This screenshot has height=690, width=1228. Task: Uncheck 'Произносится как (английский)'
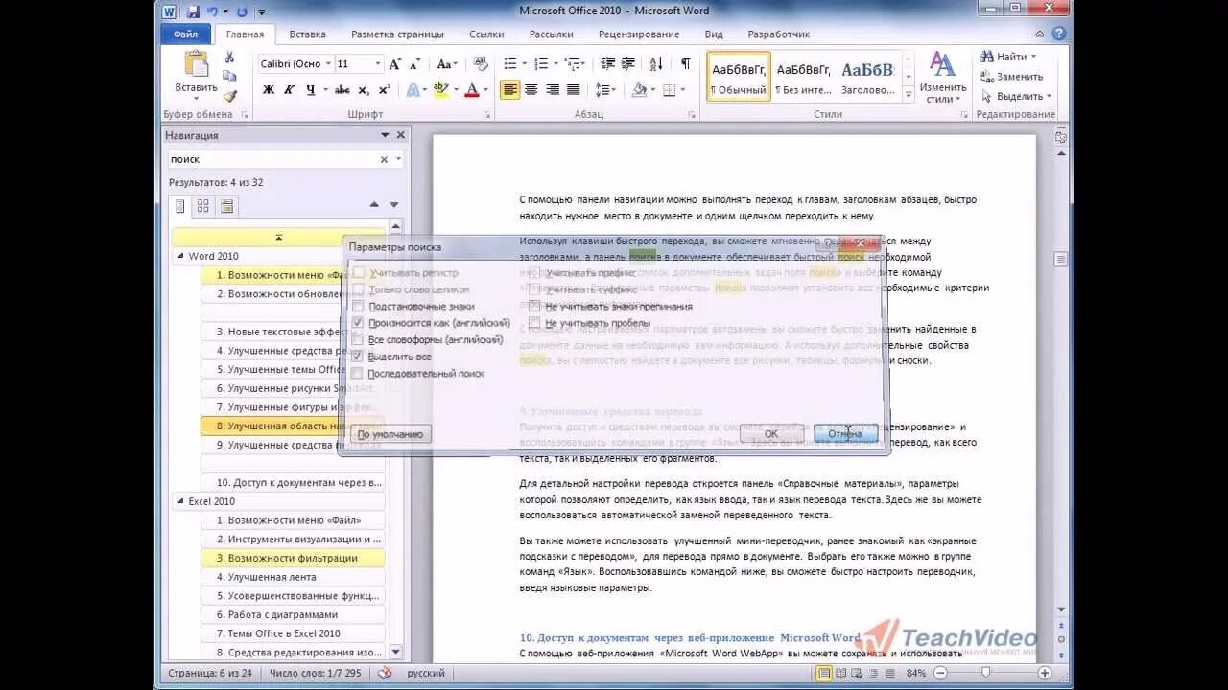(x=359, y=323)
